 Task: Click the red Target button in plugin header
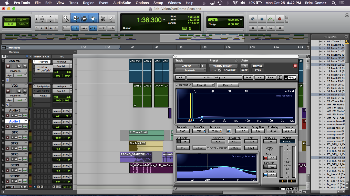point(295,66)
